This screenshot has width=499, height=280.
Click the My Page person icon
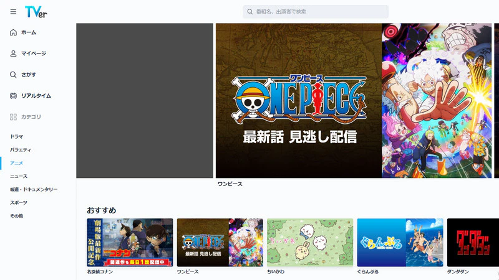click(13, 54)
